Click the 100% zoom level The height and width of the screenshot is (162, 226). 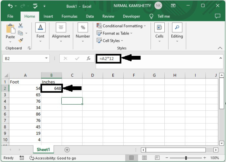(214, 158)
